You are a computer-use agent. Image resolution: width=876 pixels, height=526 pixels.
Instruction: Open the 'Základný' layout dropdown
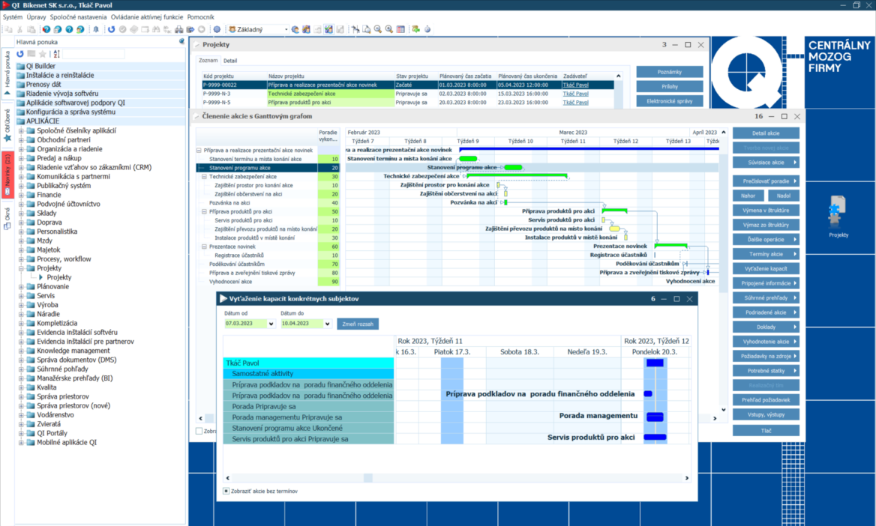click(286, 30)
